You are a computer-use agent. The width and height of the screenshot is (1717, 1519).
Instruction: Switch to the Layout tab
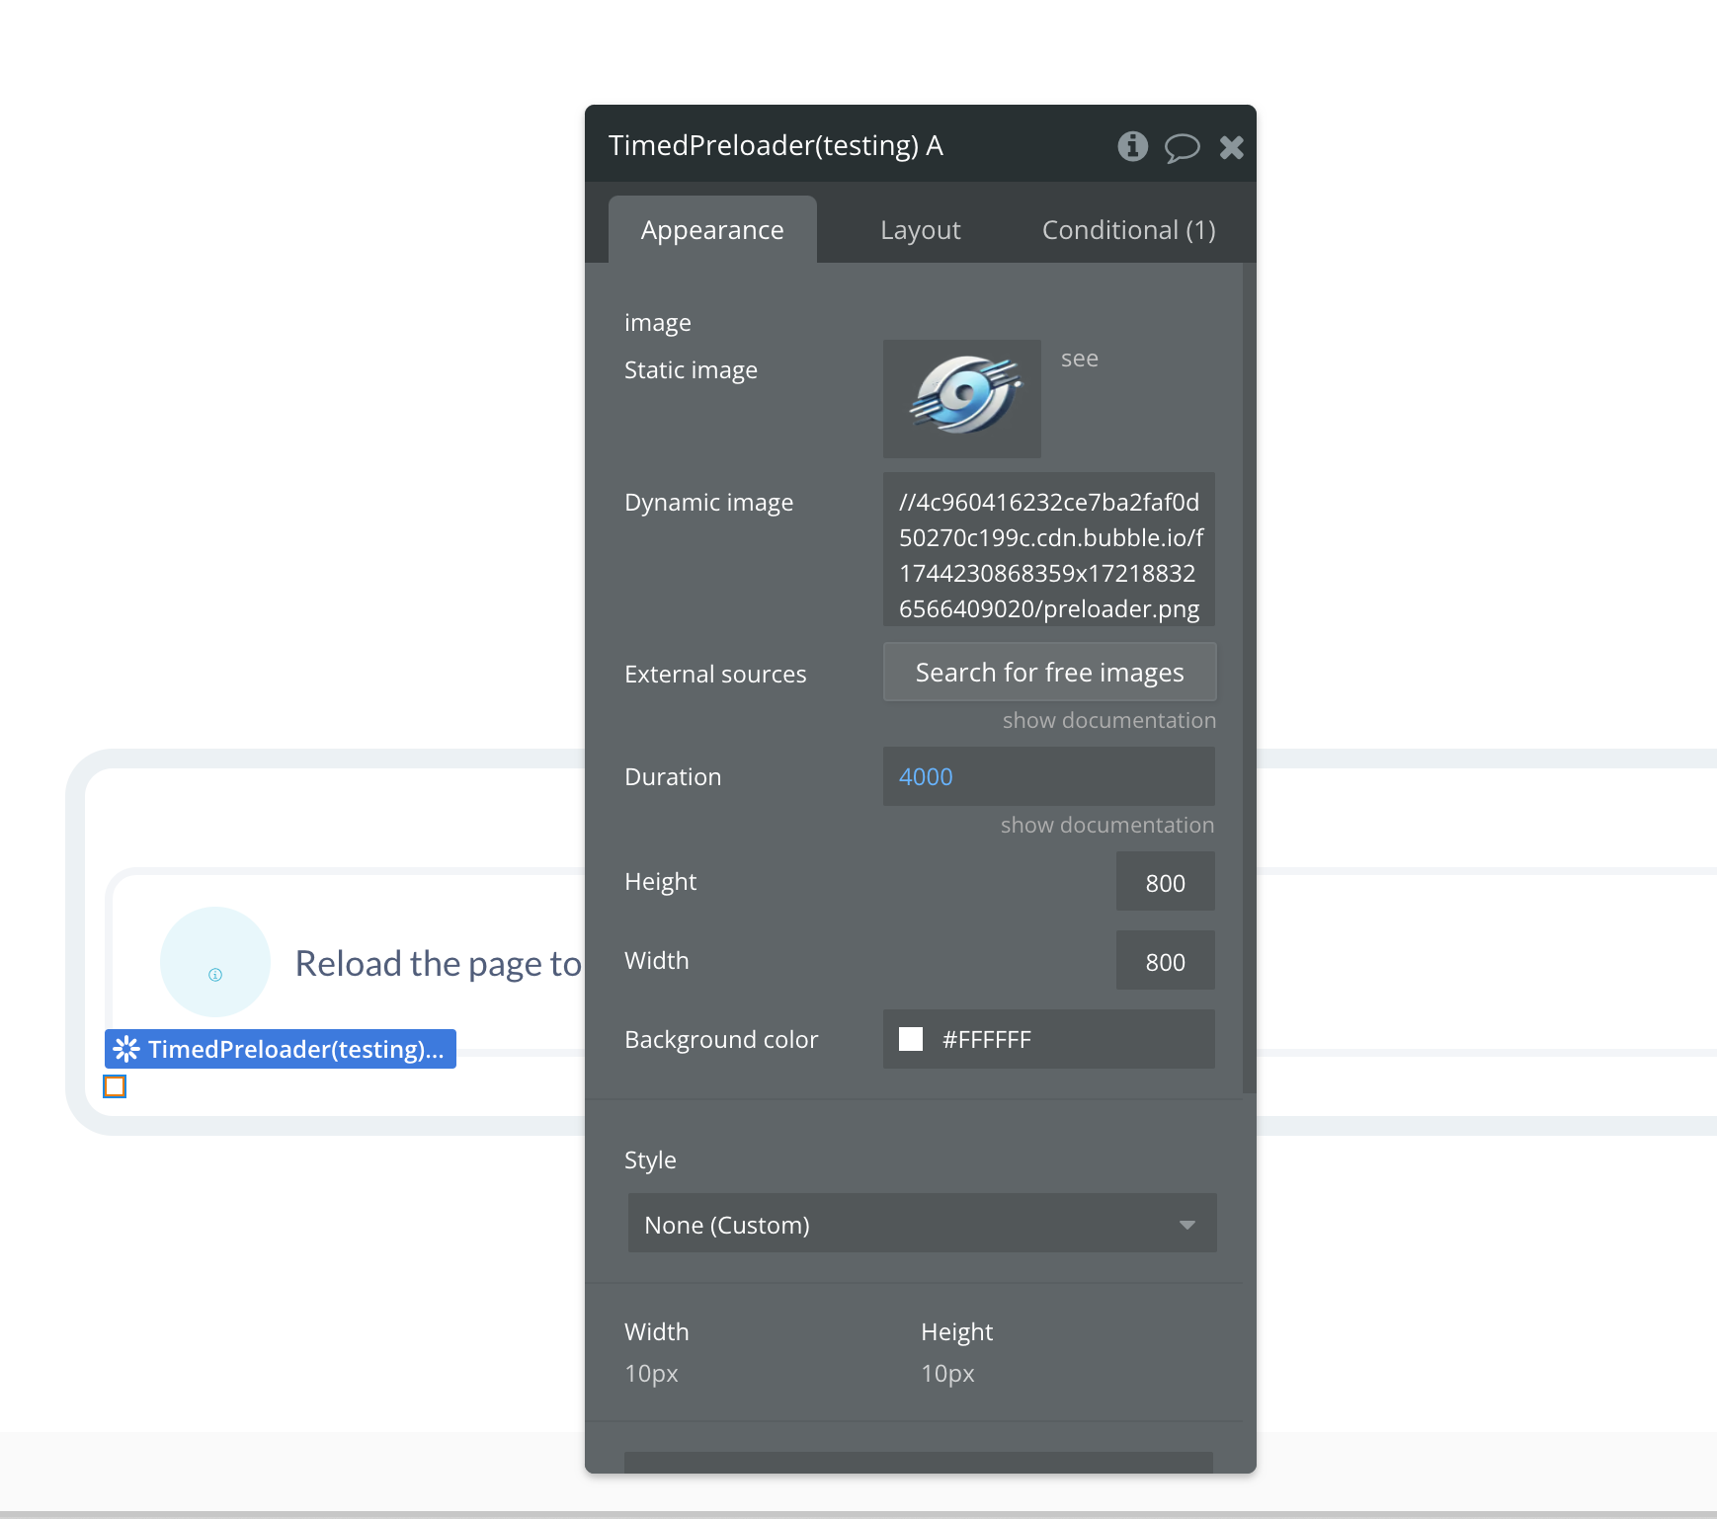point(920,230)
